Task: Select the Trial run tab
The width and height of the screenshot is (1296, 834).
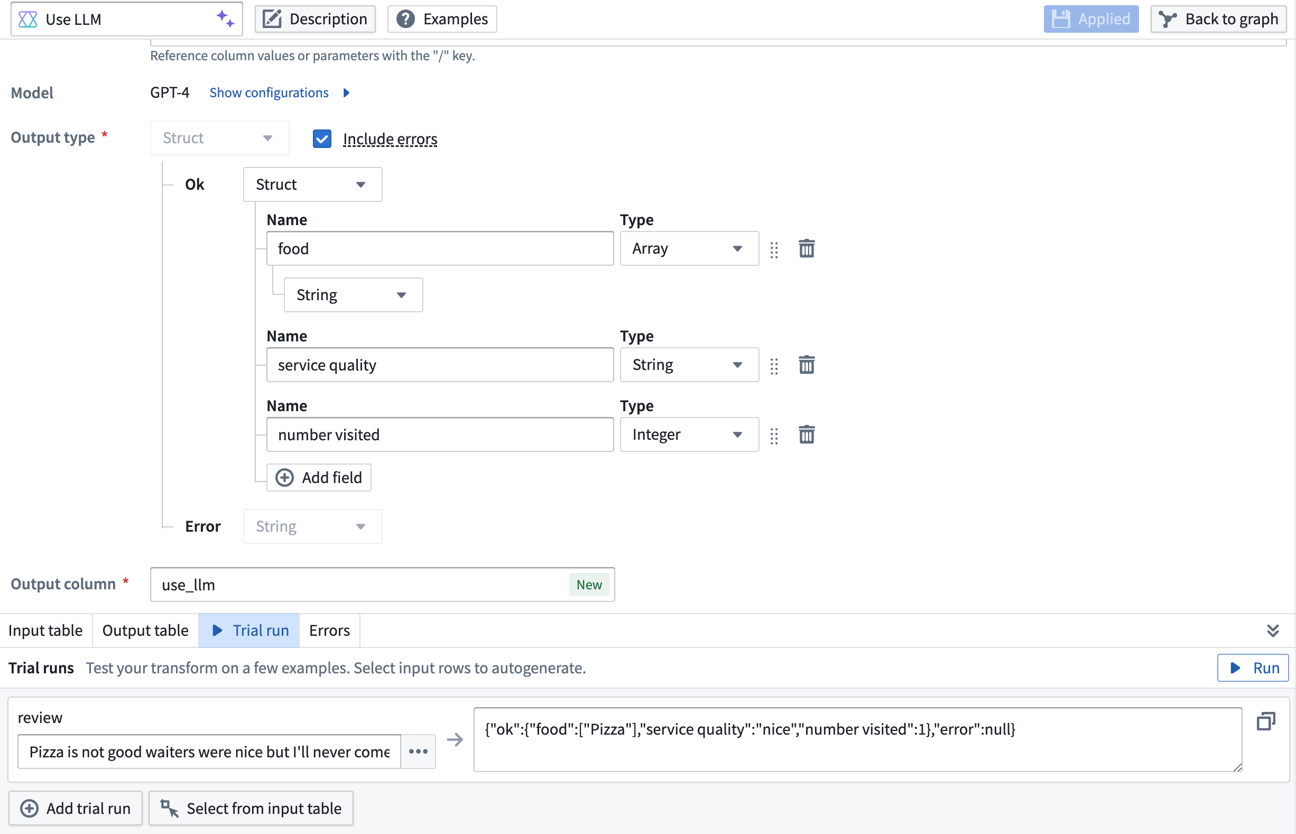Action: (x=249, y=631)
